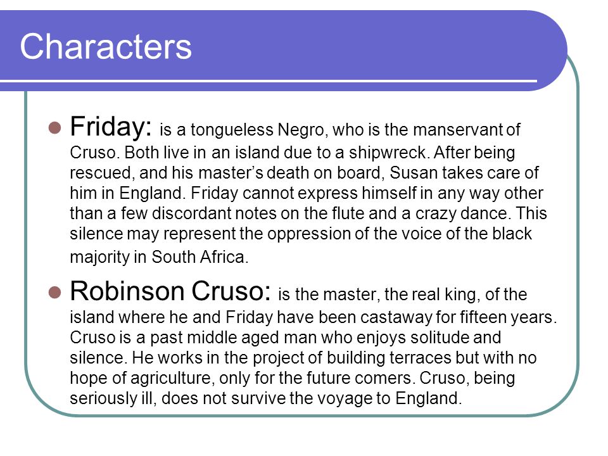
Task: Click the bullet point beside Friday
Action: (55, 128)
